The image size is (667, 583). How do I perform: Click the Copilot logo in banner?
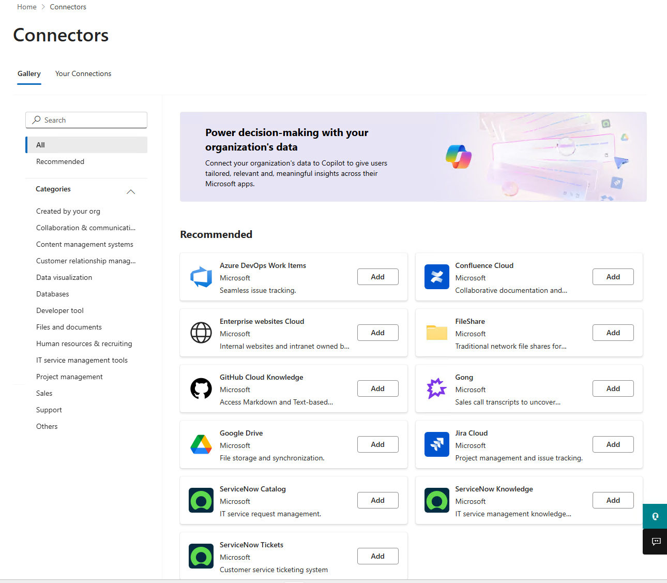(x=459, y=156)
